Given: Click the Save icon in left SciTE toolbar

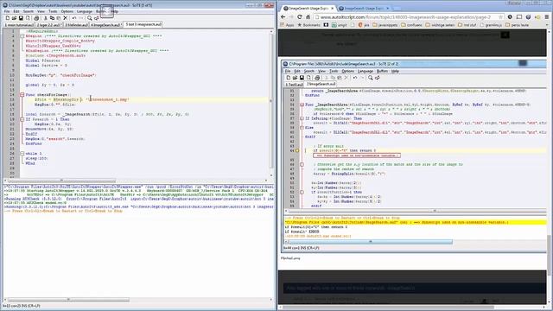Looking at the screenshot, I should point(21,18).
